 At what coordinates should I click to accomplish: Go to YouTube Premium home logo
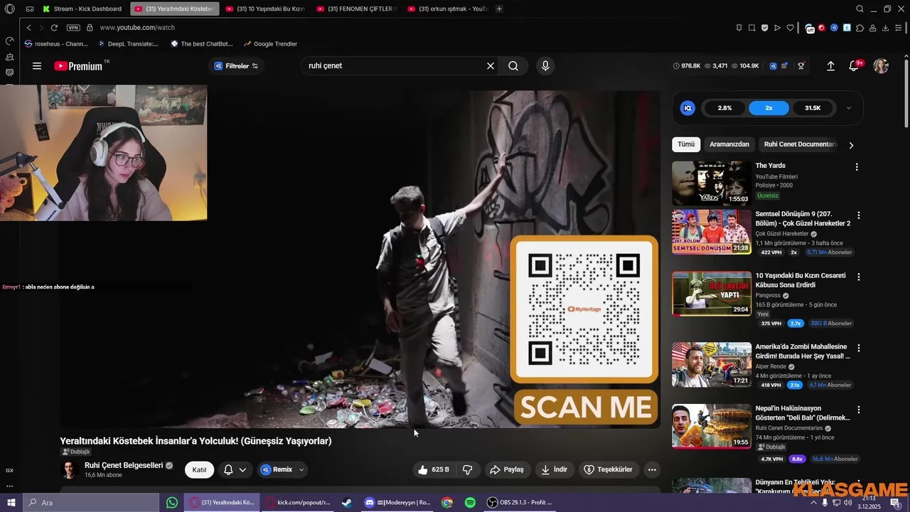click(x=80, y=66)
